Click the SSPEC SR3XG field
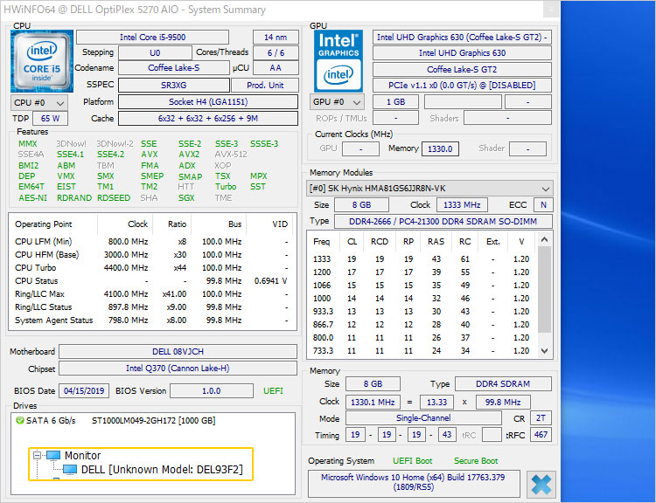The image size is (656, 503). tap(174, 86)
